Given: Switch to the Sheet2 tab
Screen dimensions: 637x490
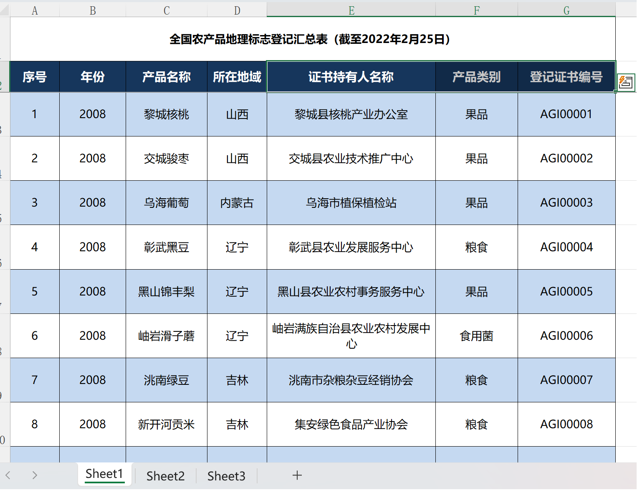Looking at the screenshot, I should pyautogui.click(x=165, y=476).
